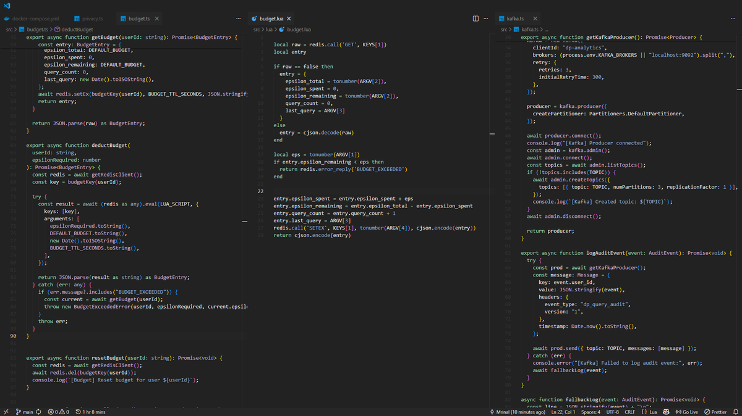742x416 pixels.
Task: Select Lua language mode in status bar
Action: tap(649, 412)
